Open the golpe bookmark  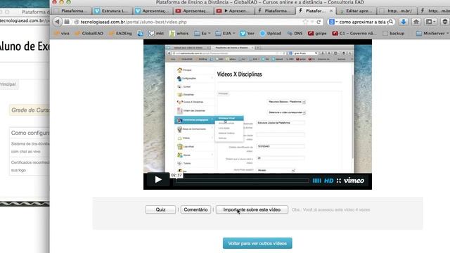click(x=317, y=33)
